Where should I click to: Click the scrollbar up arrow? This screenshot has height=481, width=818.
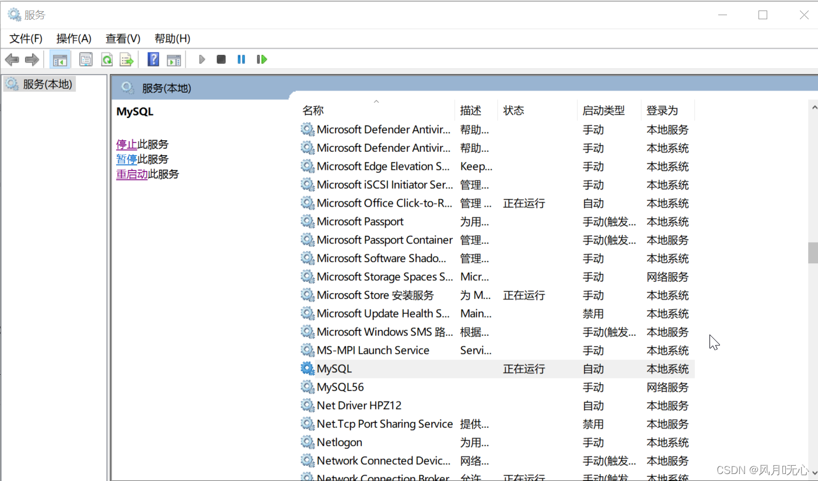[813, 106]
